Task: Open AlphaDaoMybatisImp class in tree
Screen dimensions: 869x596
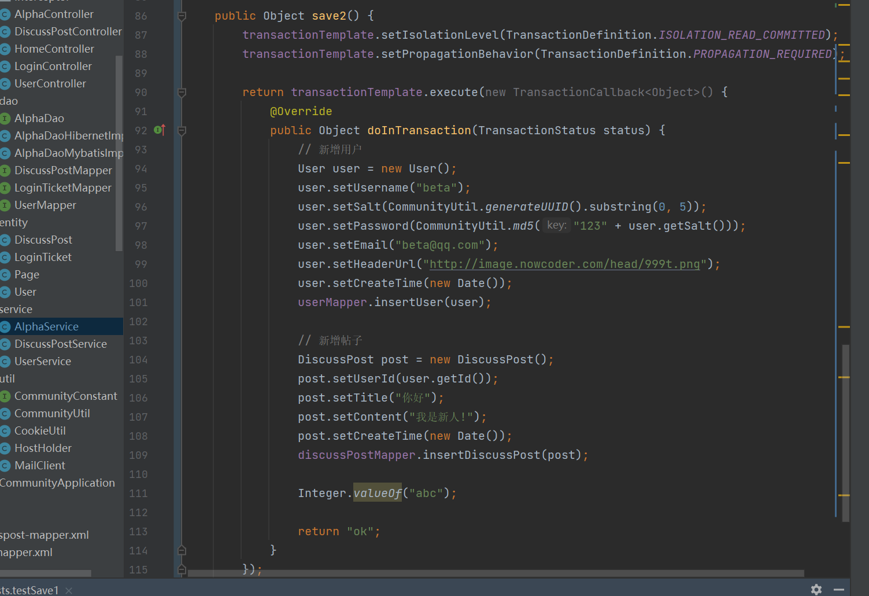Action: [68, 153]
